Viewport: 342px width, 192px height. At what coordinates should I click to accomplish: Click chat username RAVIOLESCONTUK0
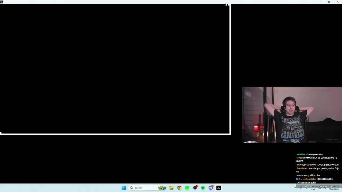[x=306, y=165]
